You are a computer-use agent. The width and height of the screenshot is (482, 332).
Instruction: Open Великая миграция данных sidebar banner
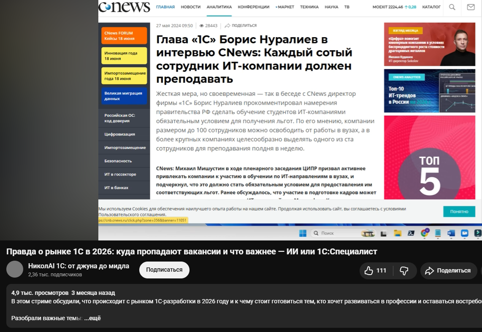coord(124,96)
